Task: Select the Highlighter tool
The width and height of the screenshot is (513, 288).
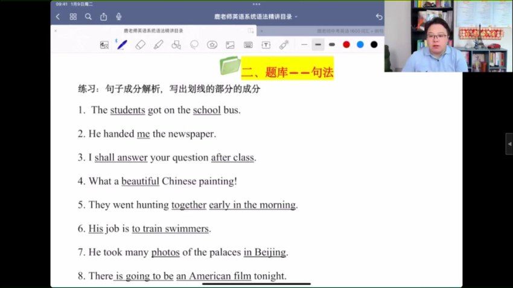Action: click(158, 45)
